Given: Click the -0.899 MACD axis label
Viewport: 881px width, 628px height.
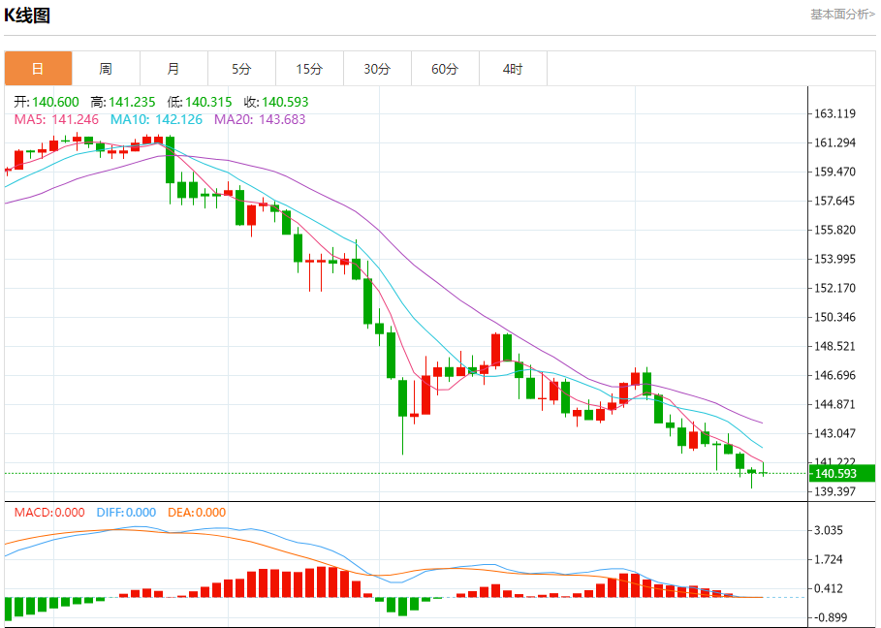Looking at the screenshot, I should click(831, 618).
